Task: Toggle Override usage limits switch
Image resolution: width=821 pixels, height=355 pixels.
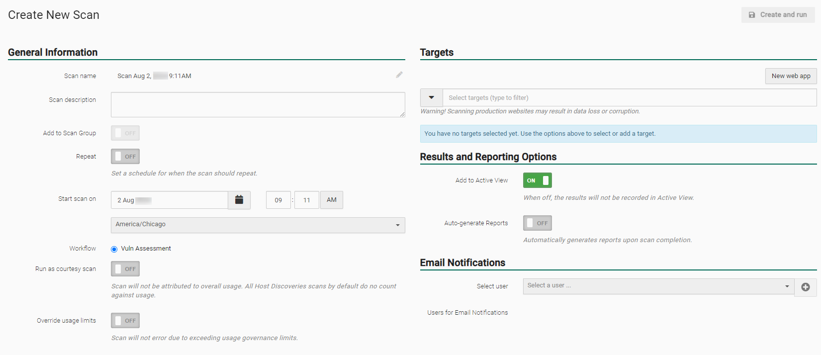Action: (x=125, y=321)
